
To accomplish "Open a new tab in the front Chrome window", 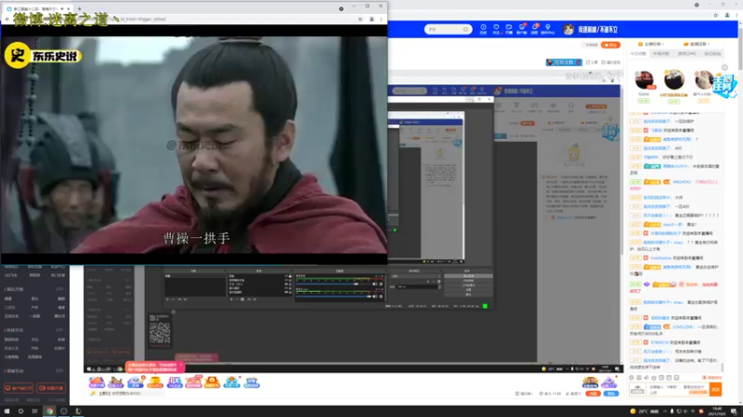I will (x=79, y=8).
